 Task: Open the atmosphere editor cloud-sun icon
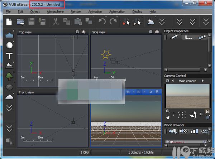coord(150,21)
